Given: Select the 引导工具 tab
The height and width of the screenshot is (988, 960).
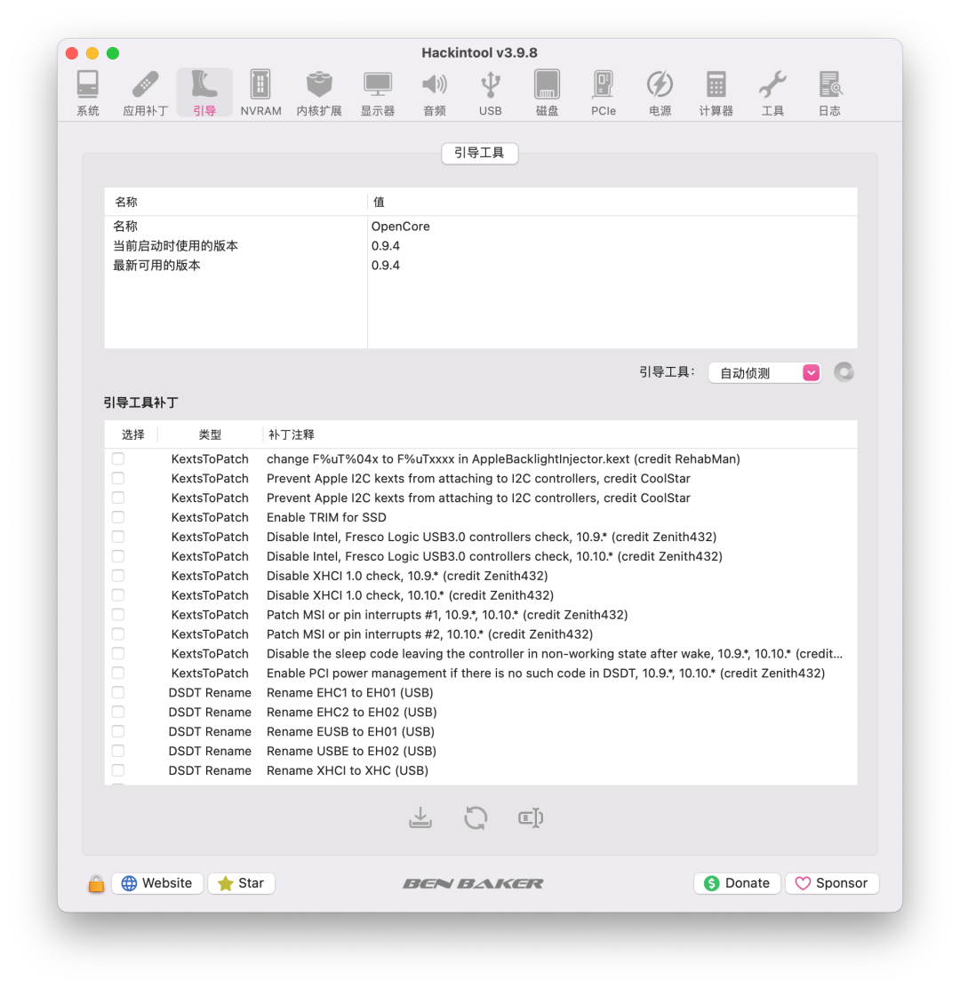Looking at the screenshot, I should click(x=480, y=153).
